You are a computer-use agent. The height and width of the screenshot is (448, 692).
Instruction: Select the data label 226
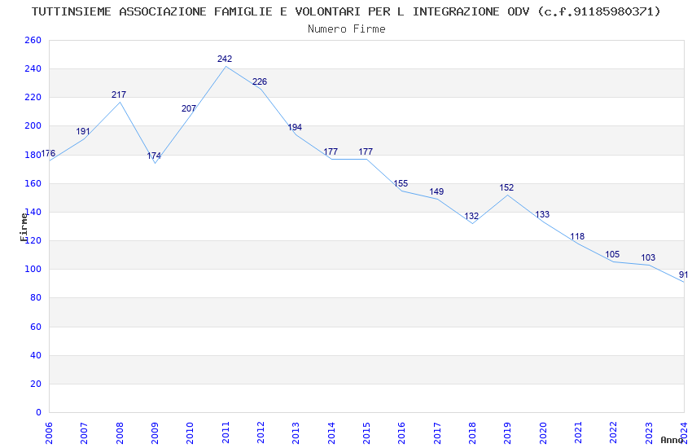260,81
